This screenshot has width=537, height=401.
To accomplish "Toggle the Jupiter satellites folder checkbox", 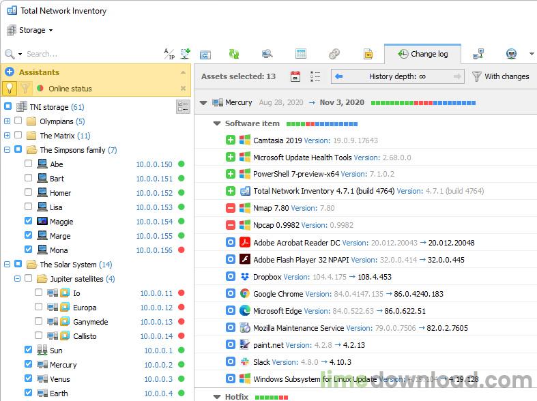I will point(28,278).
